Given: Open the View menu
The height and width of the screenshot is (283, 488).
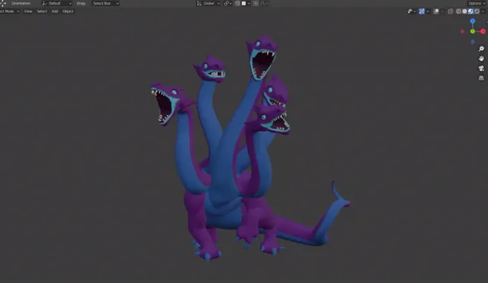Looking at the screenshot, I should [28, 11].
